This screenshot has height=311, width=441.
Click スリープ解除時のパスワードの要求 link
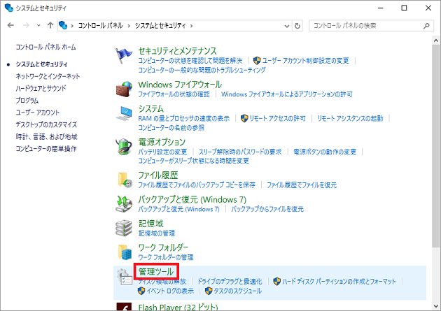pos(240,152)
